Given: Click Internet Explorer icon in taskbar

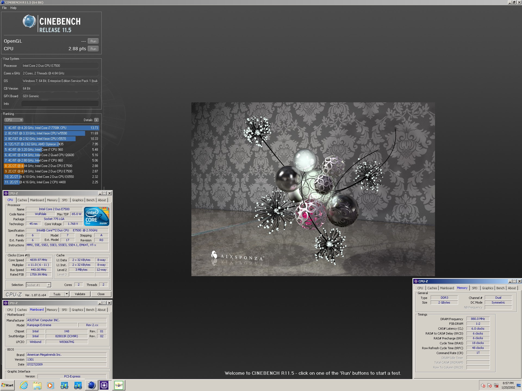Looking at the screenshot, I should click(x=24, y=385).
